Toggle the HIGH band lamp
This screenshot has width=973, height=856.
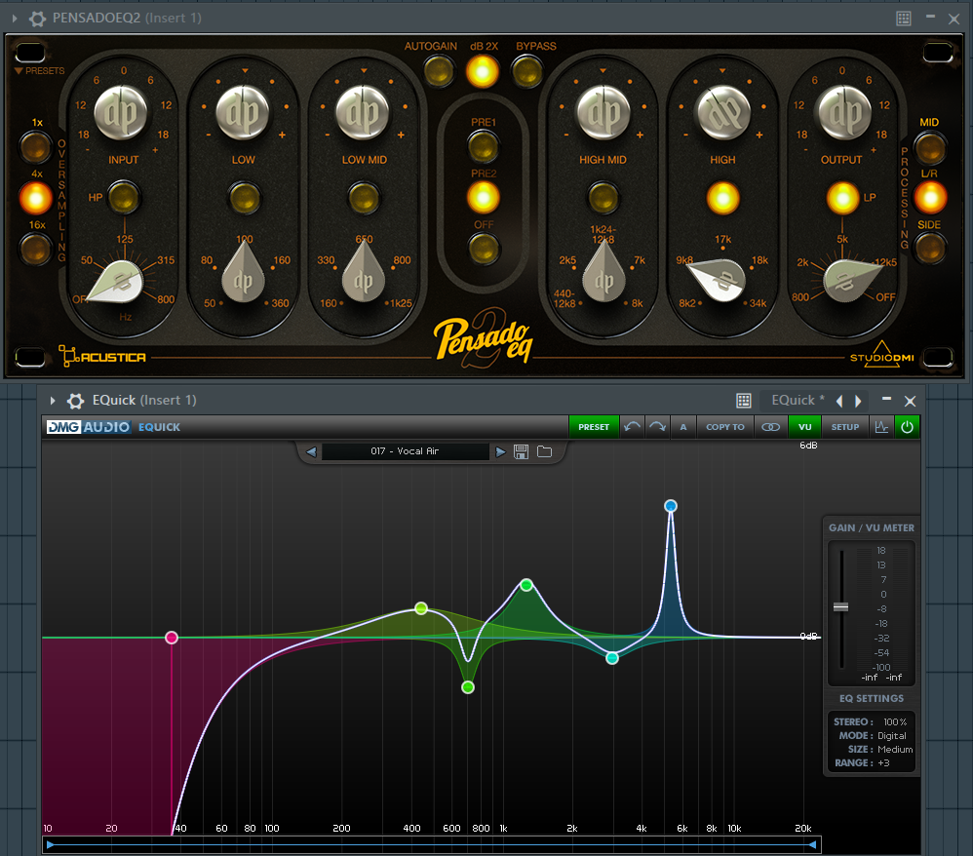pyautogui.click(x=722, y=199)
